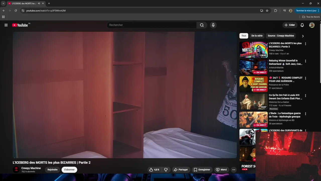Viewport: 321px width, 181px height.
Task: Click the Merci thanks button
Action: 221,170
